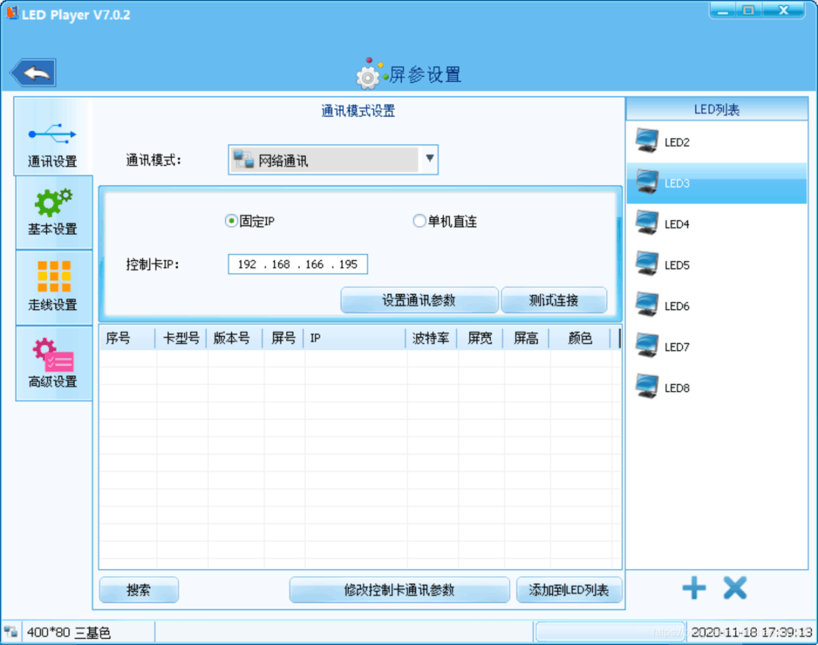The image size is (818, 645).
Task: Expand the 通讯模式 dropdown arrow
Action: coord(429,158)
